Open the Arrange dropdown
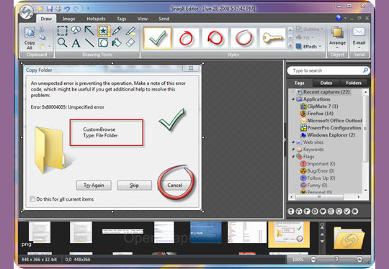Image resolution: width=389 pixels, height=269 pixels. [337, 38]
